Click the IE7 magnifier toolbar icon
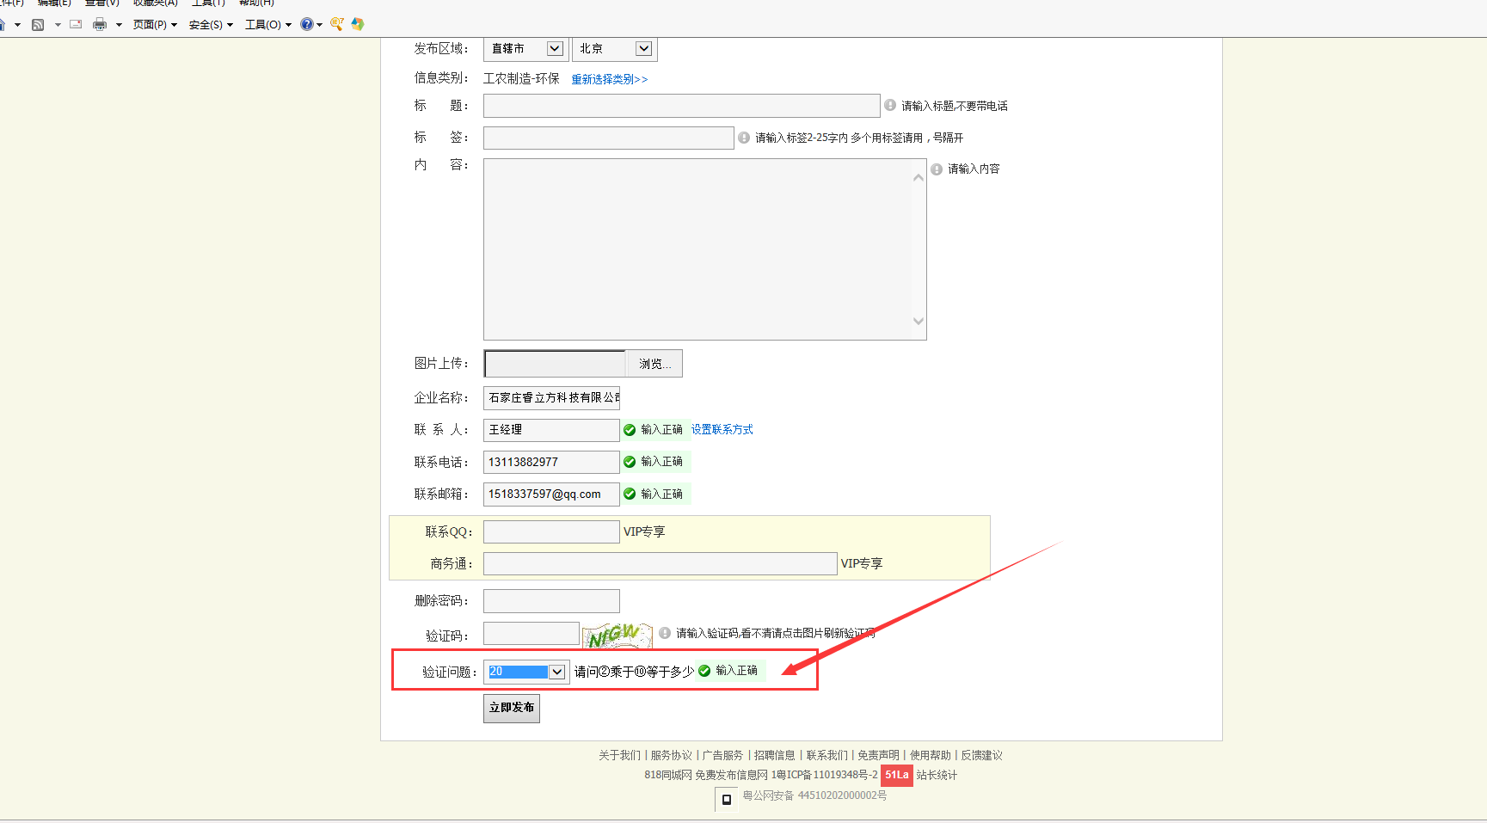1487x823 pixels. [337, 25]
